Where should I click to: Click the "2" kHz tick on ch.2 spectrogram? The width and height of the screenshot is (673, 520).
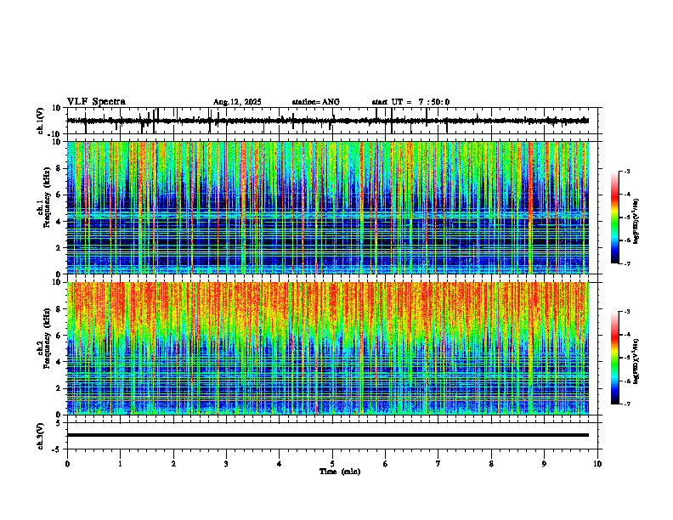pos(59,388)
